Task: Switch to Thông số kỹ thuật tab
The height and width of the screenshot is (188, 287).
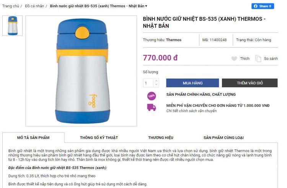Action: [99, 138]
